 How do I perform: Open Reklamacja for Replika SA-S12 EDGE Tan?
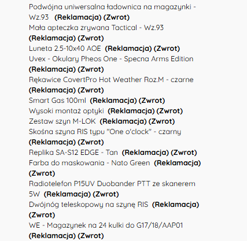click(146, 153)
